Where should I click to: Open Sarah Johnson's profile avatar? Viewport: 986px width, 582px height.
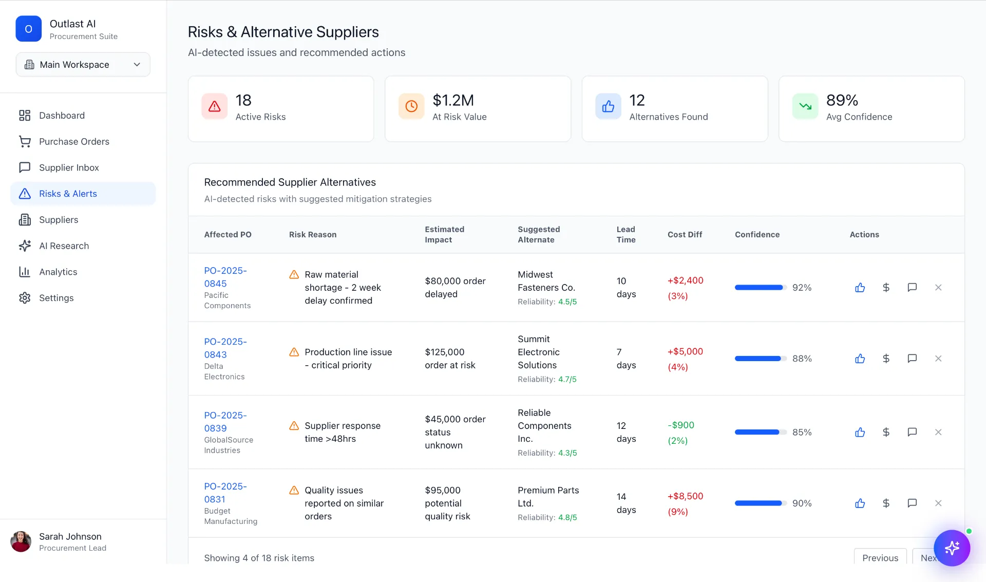tap(21, 541)
